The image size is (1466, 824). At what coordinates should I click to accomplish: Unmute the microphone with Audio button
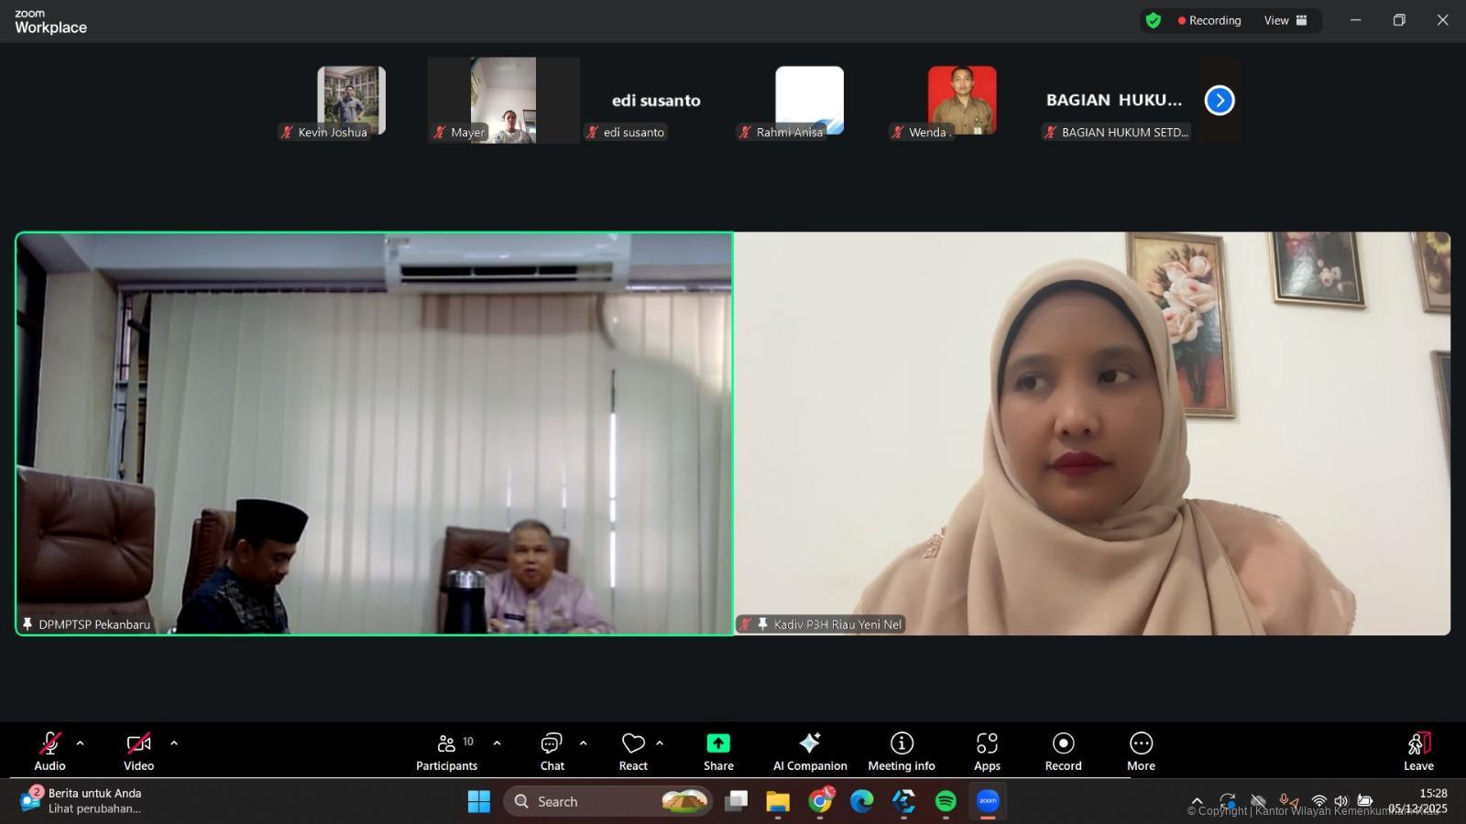[x=49, y=751]
